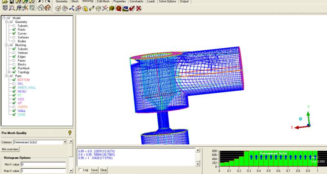Open the Criterion dropdown
Screen dimensions: 327x174
click(65, 142)
